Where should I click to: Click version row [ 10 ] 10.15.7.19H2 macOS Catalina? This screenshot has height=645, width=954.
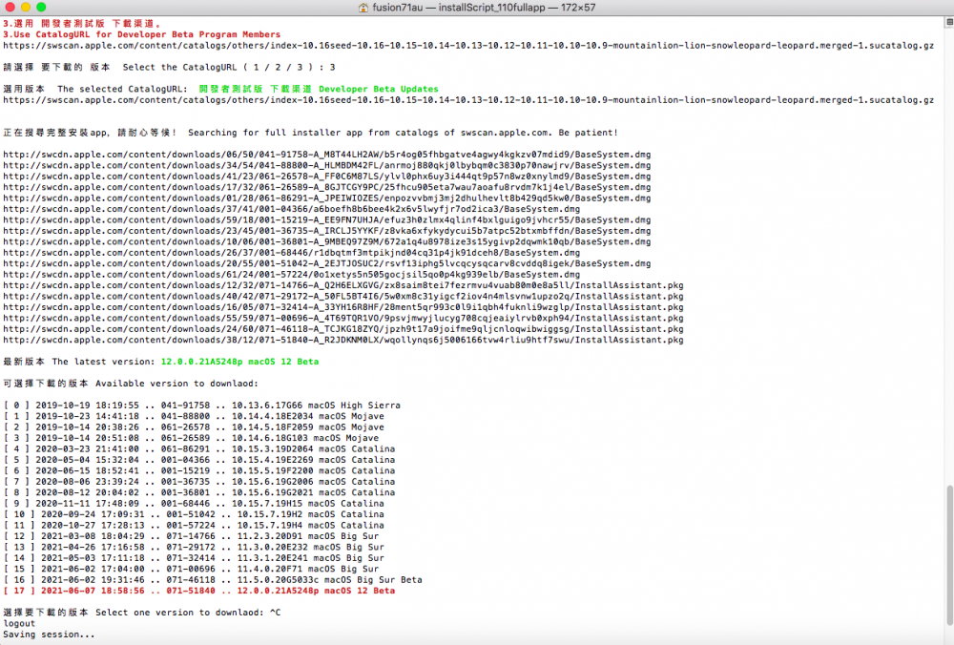coord(194,515)
